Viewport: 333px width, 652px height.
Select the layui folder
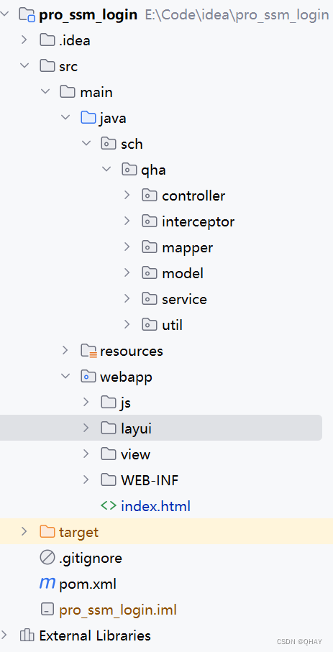click(x=161, y=428)
